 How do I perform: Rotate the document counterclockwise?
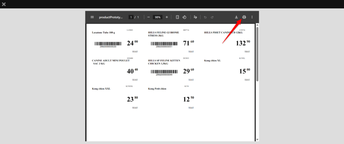184,17
